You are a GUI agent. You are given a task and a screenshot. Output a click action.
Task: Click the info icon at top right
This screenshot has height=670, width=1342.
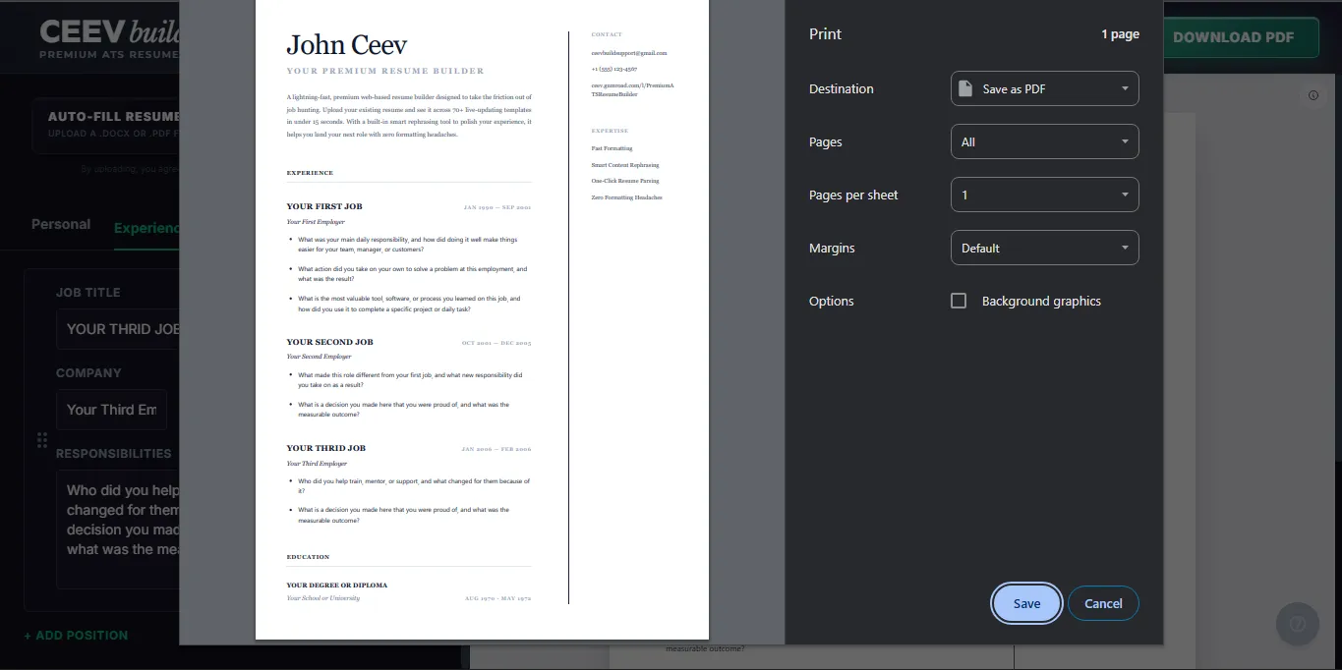pos(1313,95)
